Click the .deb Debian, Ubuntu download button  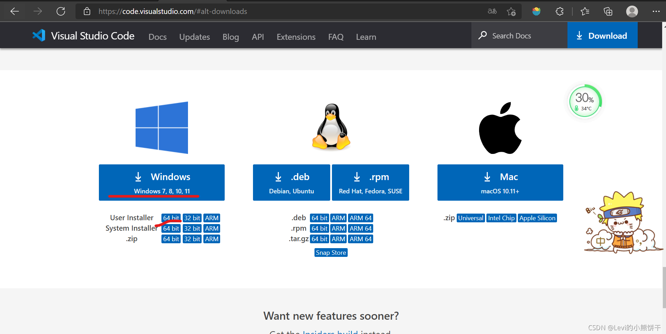(x=291, y=183)
